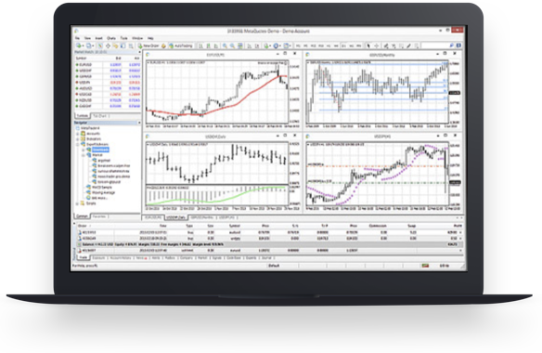Click the draw trendline tool icon

[408, 46]
